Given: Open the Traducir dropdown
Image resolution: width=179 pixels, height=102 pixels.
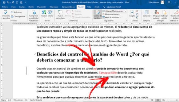Looking at the screenshot, I should tap(44, 15).
